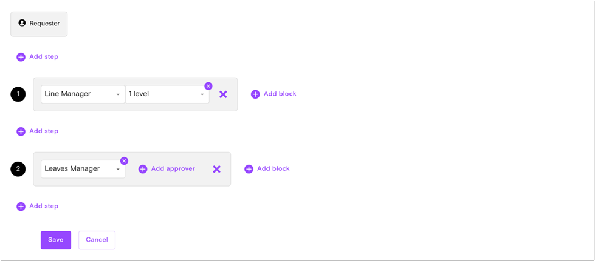This screenshot has width=595, height=261.
Task: Click the plus icon above step 1
Action: [x=21, y=57]
